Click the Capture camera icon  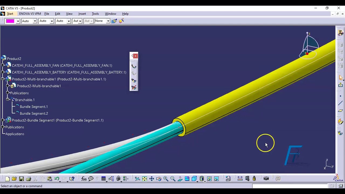(x=266, y=179)
